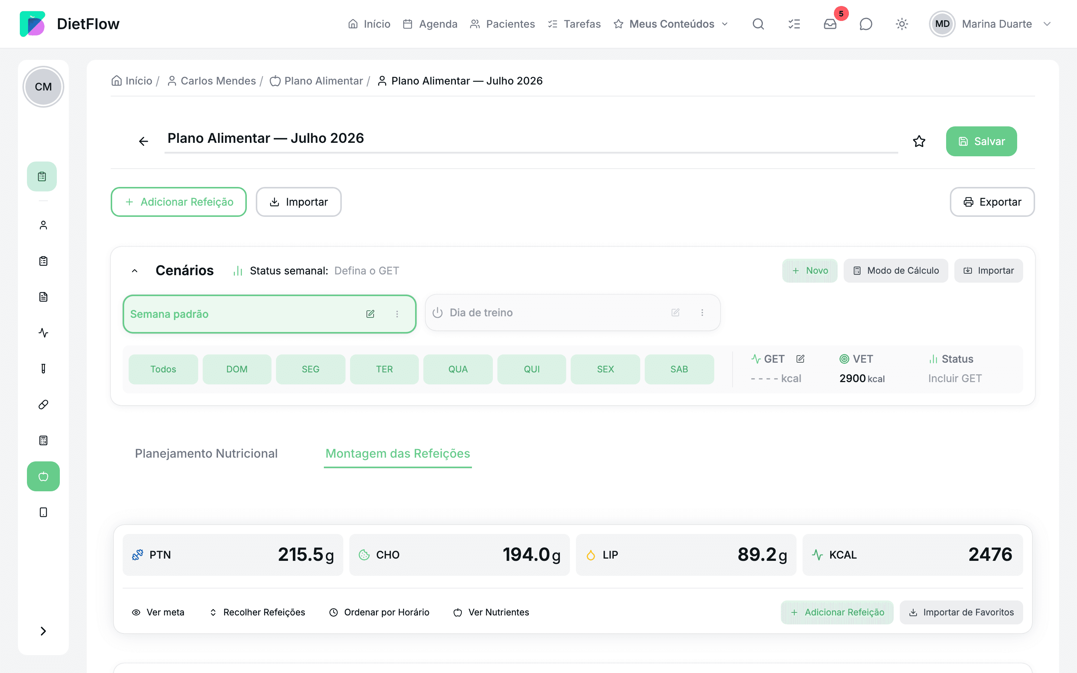Click Importar in the Cenários header

click(x=988, y=271)
